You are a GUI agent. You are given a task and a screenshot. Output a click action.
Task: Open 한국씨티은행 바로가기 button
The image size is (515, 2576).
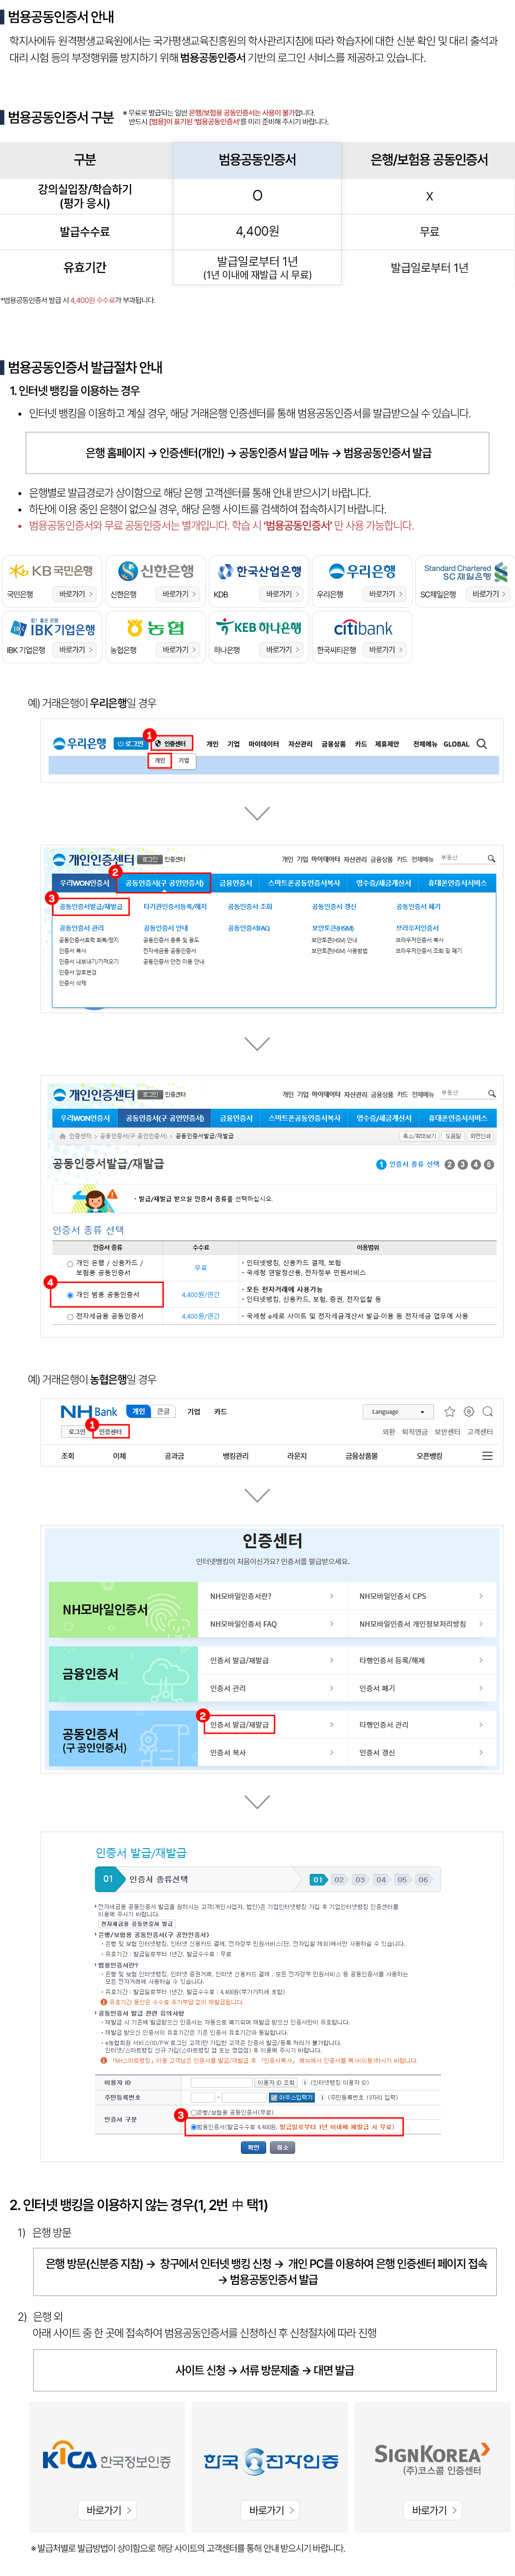coord(385,650)
